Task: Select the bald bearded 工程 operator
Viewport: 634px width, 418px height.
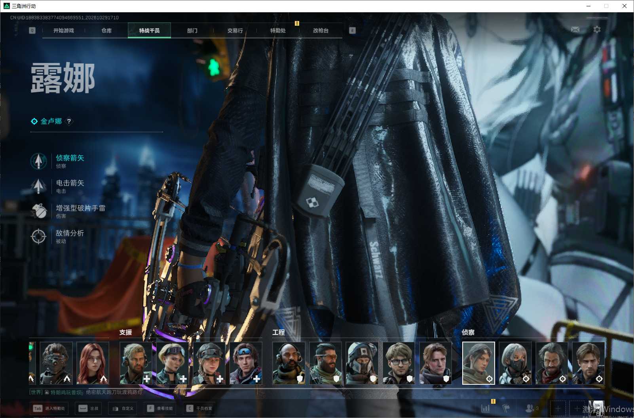Action: [x=289, y=363]
